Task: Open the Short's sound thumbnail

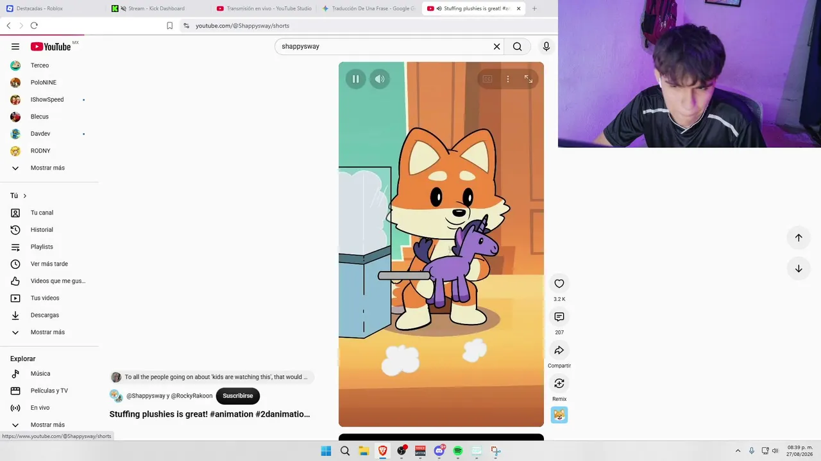Action: [x=559, y=415]
